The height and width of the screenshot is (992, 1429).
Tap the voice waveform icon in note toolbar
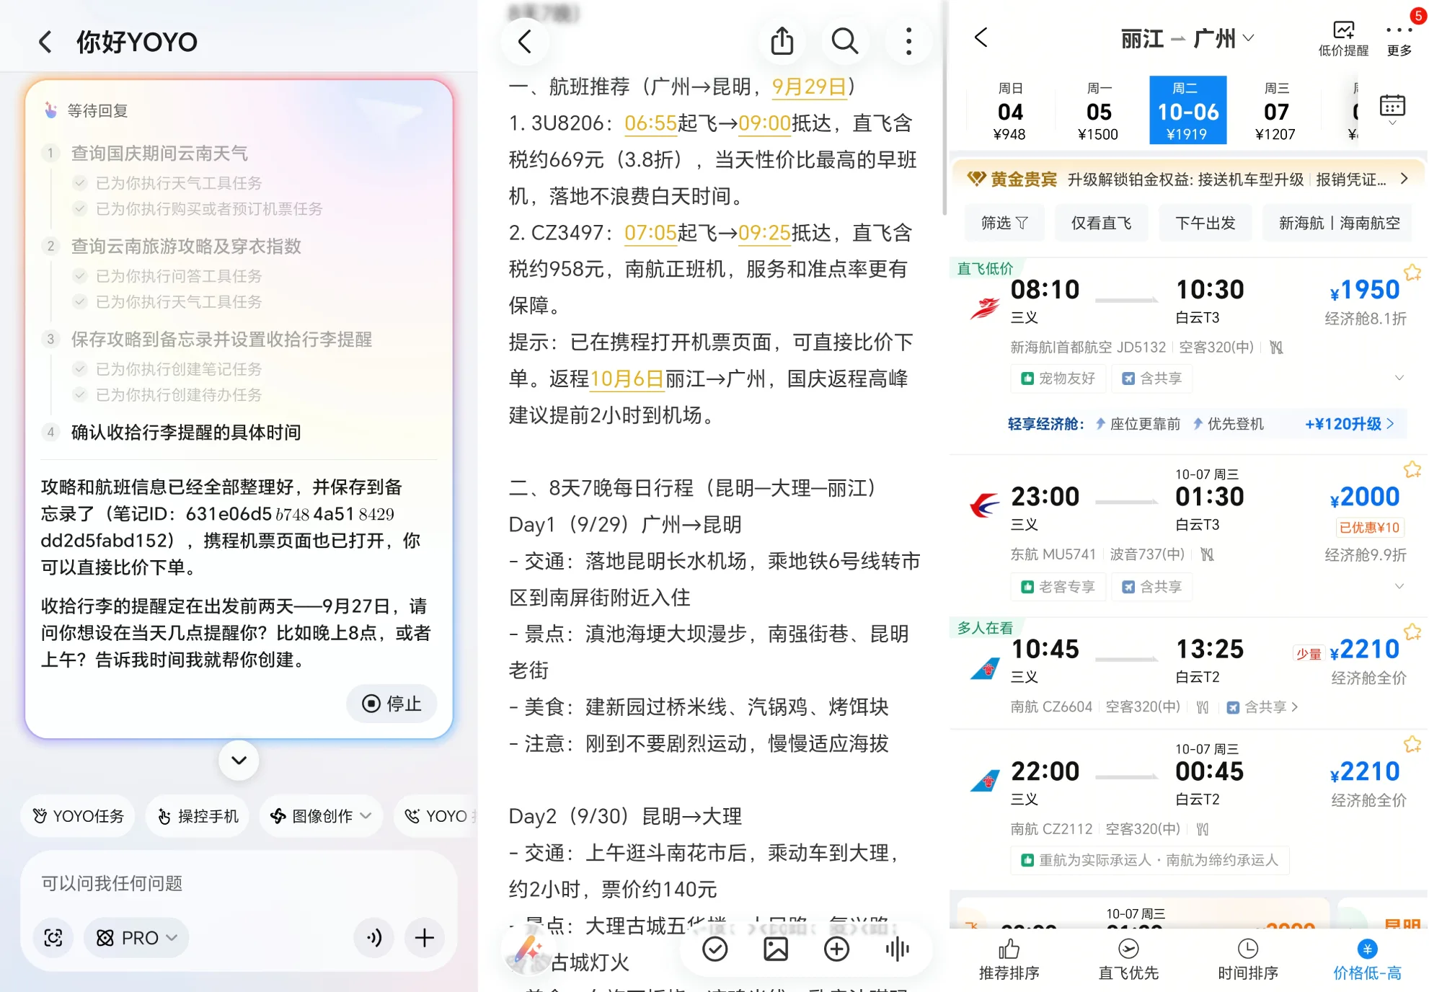897,949
